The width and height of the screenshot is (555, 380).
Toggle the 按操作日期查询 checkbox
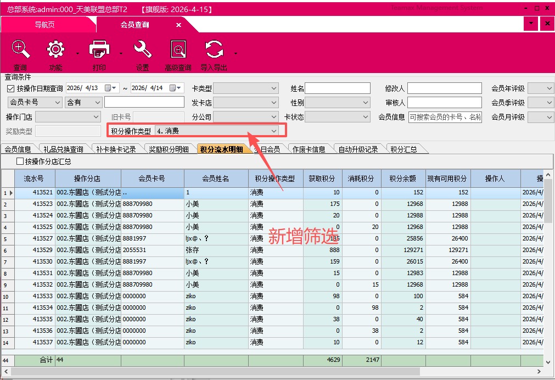10,88
